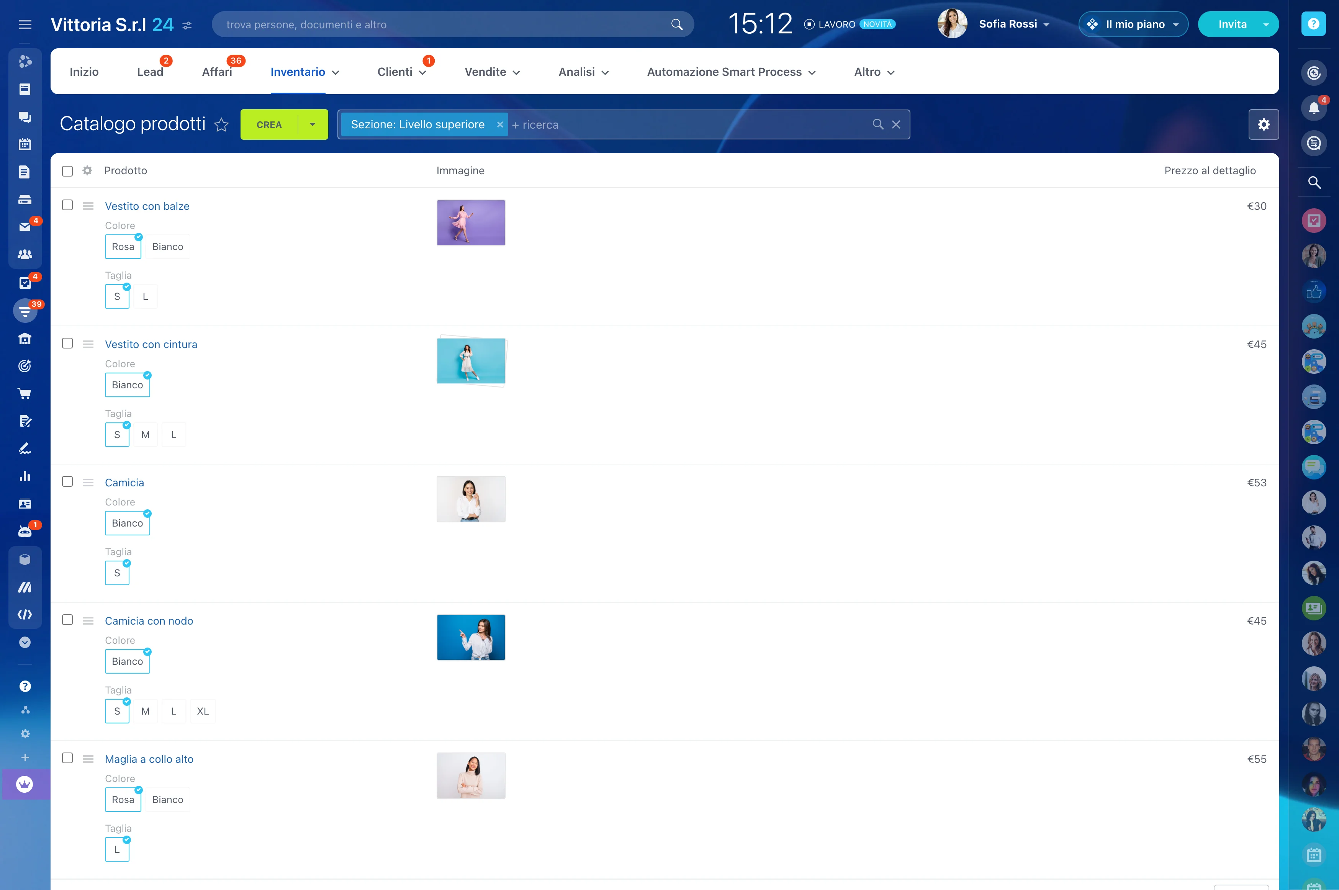The width and height of the screenshot is (1339, 890).
Task: Open the Camicia con nodo product link
Action: click(149, 621)
